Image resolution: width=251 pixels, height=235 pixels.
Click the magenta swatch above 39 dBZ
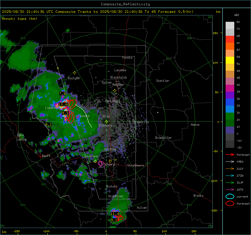coord(230,88)
